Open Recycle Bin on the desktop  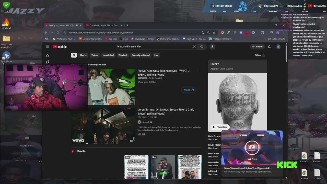point(6,7)
